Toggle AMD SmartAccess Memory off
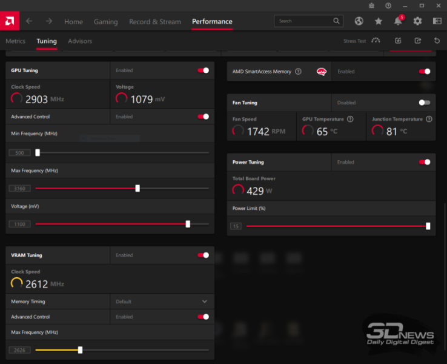The image size is (447, 364). (425, 72)
